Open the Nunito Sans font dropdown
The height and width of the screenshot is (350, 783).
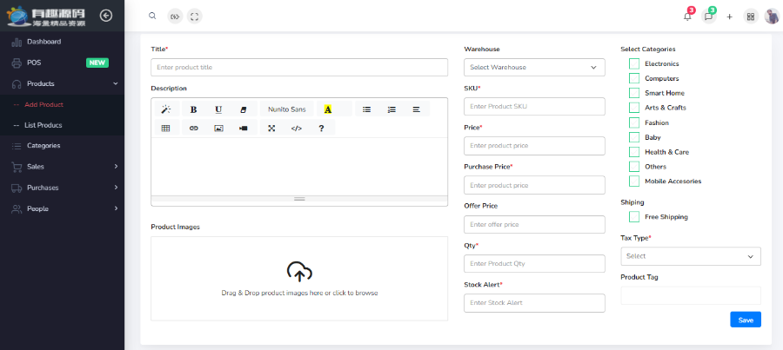coord(286,109)
